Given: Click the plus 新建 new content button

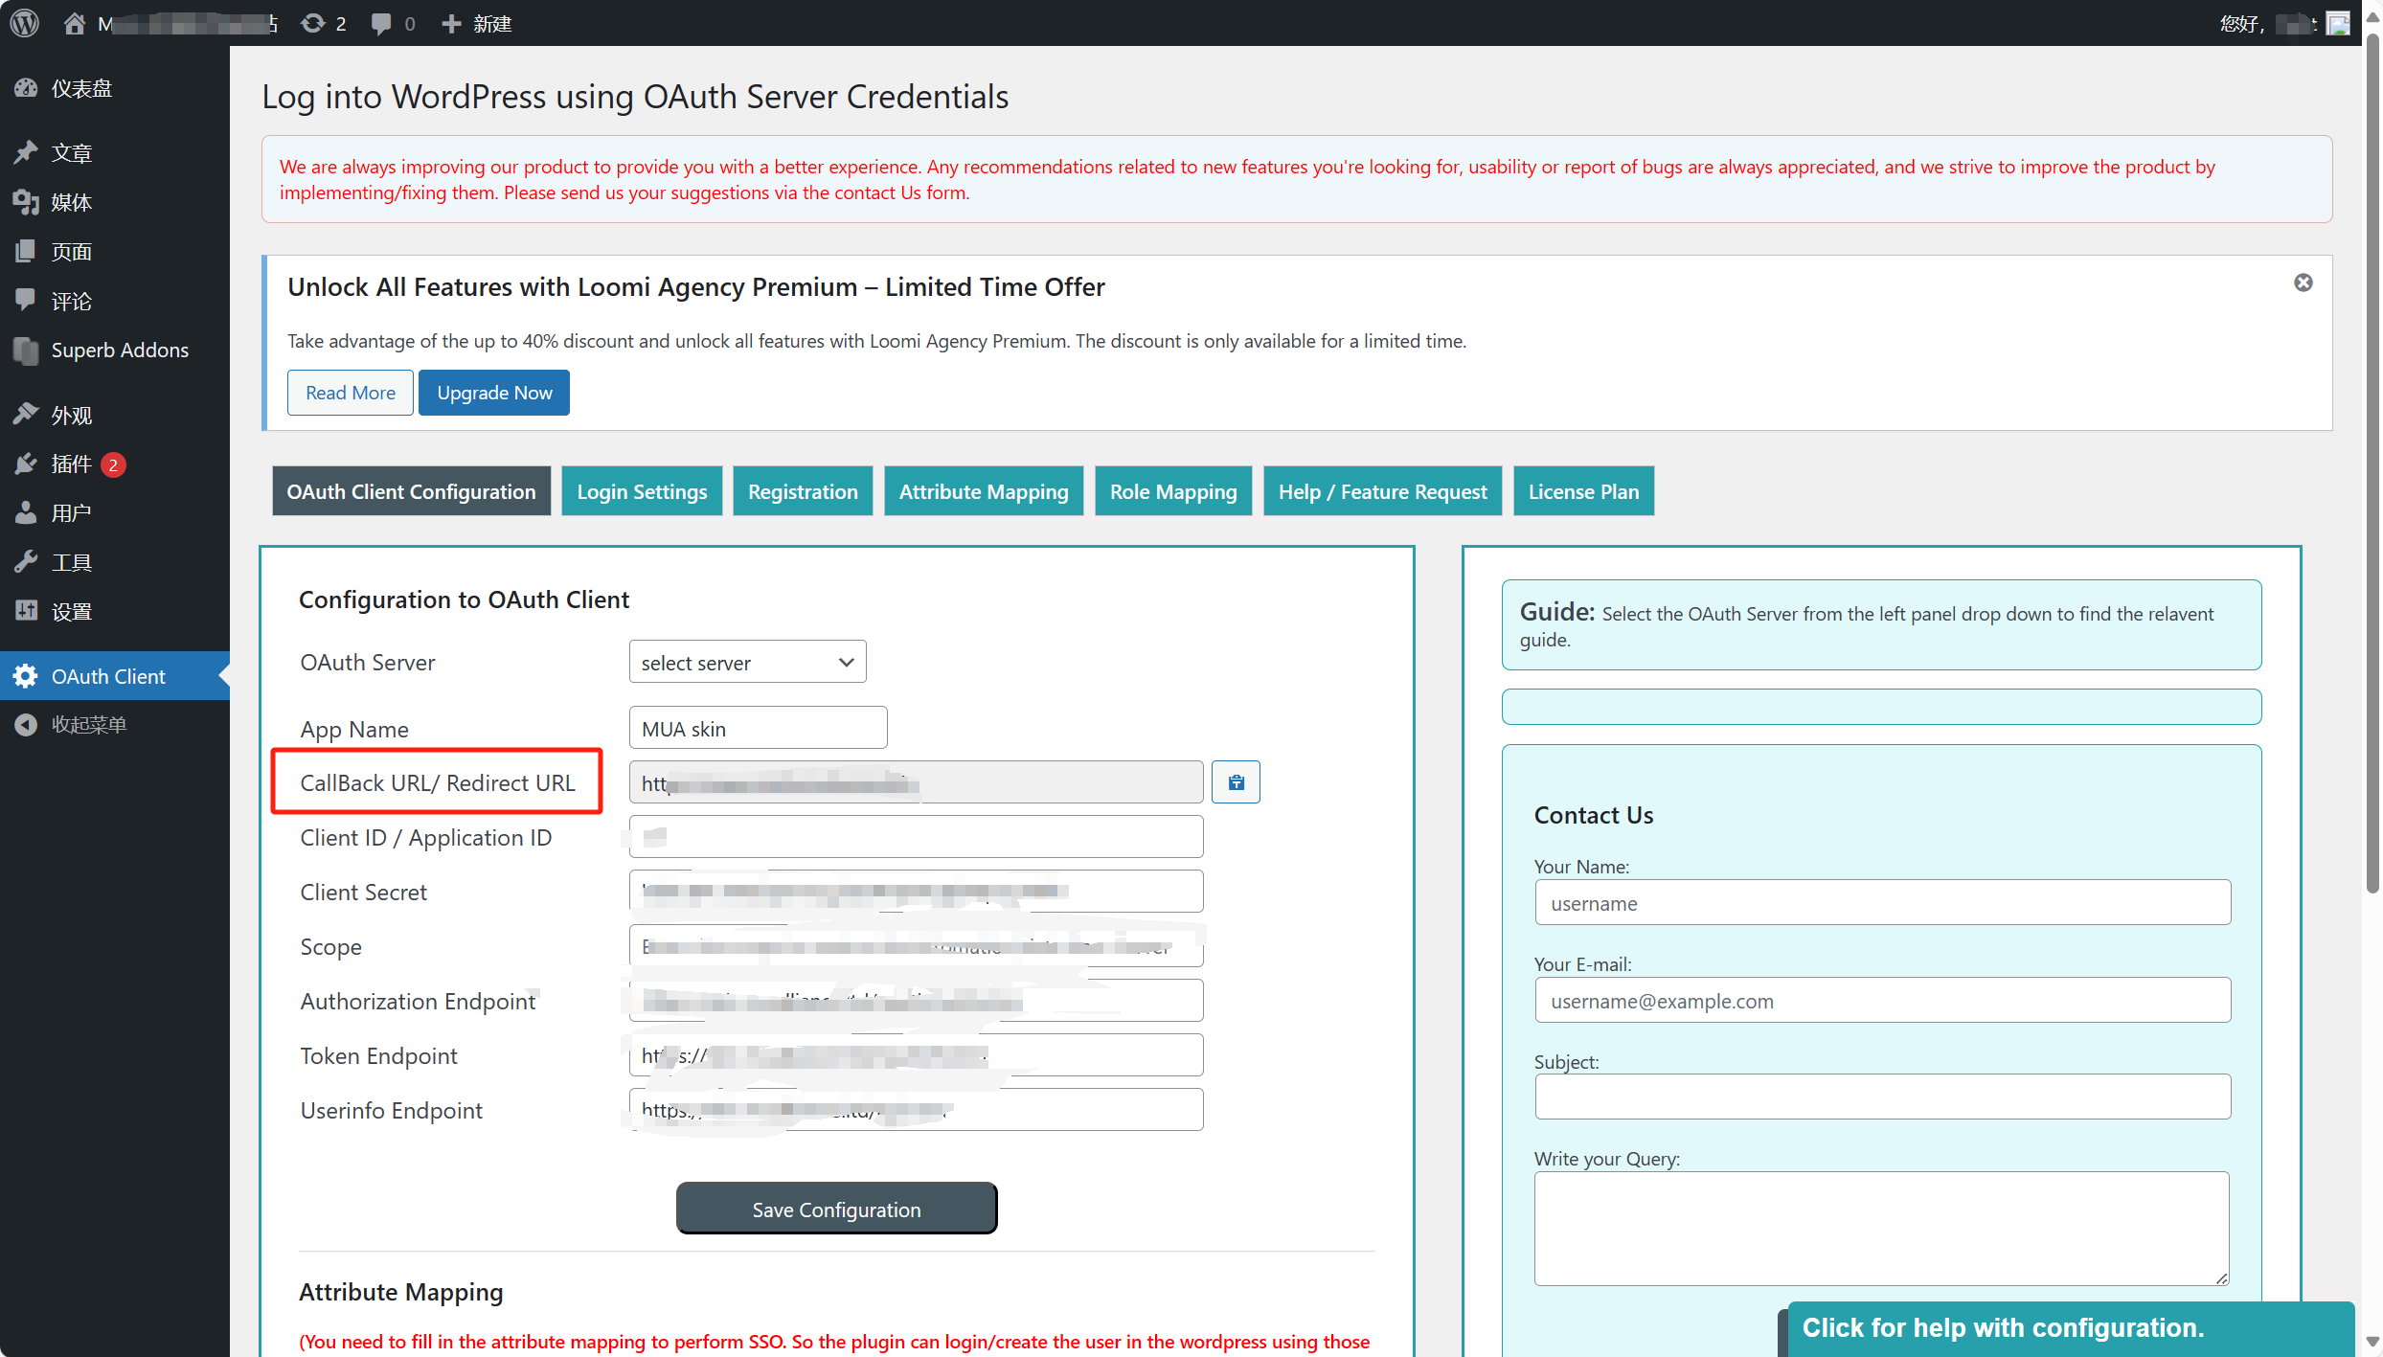Looking at the screenshot, I should pos(476,23).
